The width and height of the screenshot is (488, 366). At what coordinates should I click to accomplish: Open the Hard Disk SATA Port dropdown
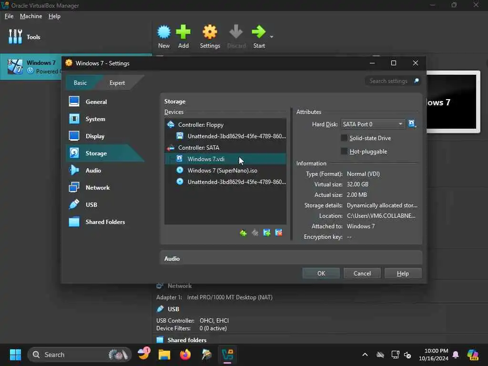[x=373, y=124]
